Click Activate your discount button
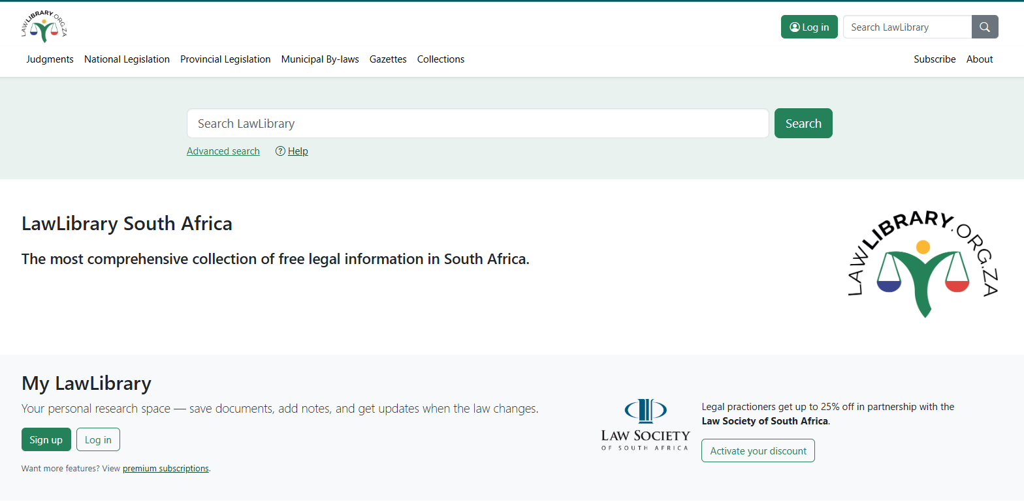 (758, 451)
